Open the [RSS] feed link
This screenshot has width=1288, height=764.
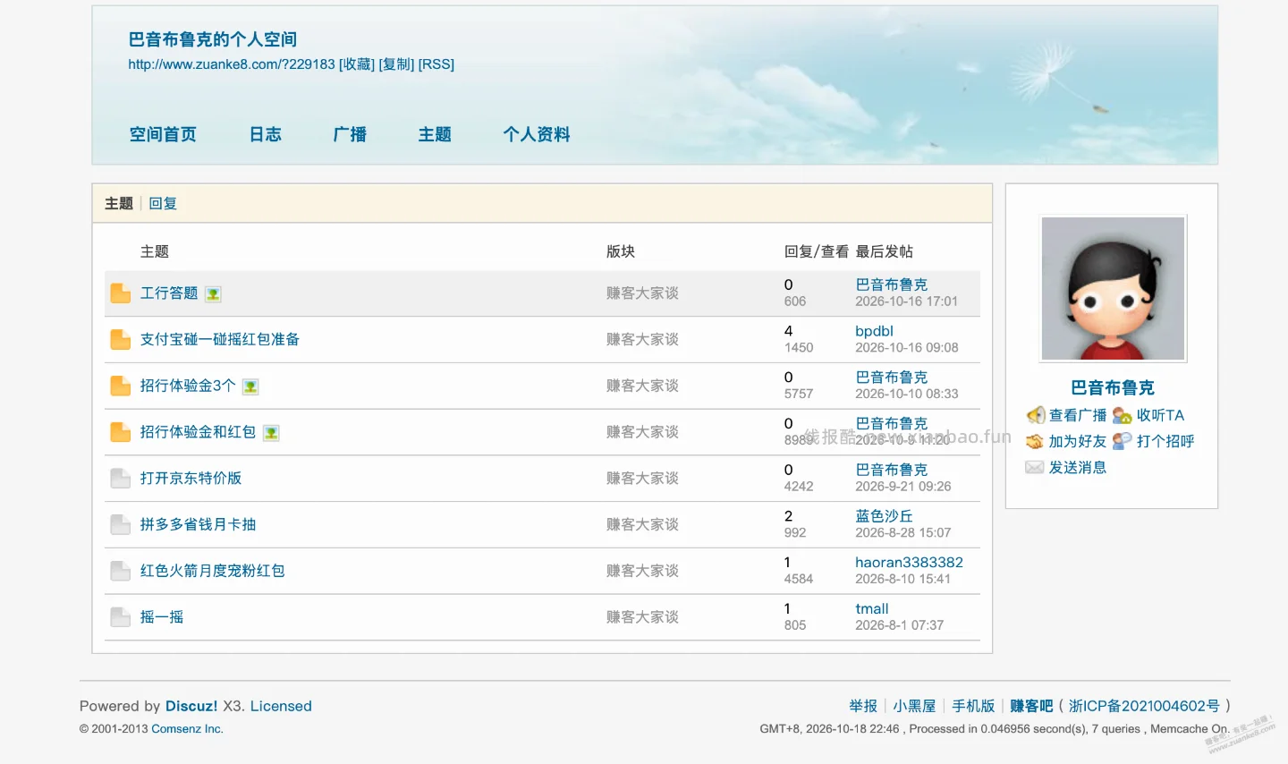[x=436, y=64]
